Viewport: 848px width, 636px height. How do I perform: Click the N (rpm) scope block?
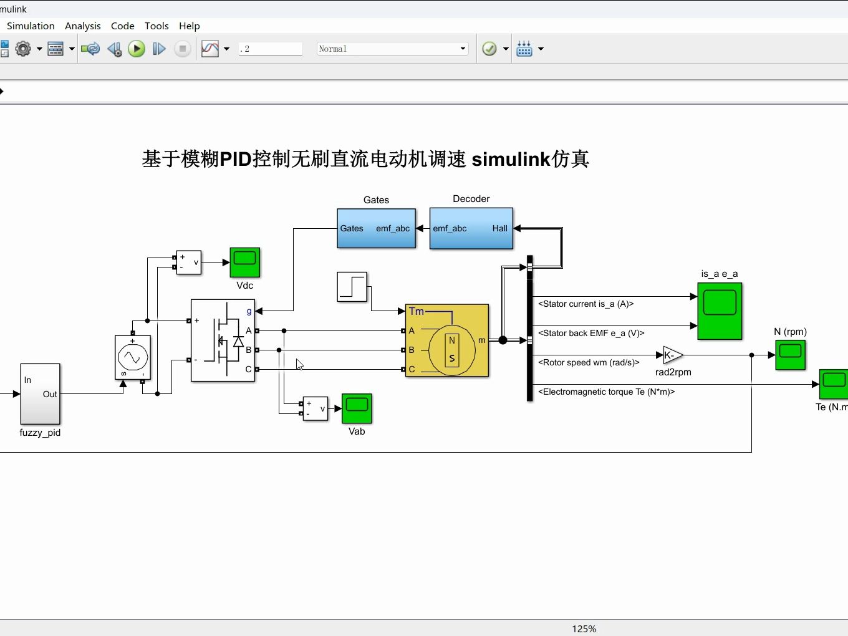pos(790,355)
